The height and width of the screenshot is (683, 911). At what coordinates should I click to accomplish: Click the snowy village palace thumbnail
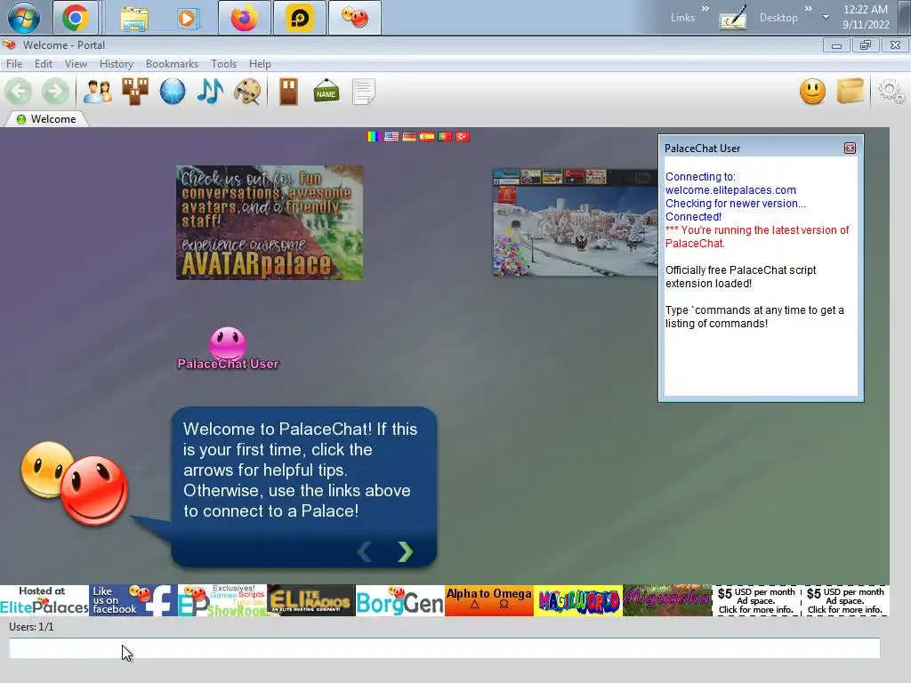click(x=576, y=222)
